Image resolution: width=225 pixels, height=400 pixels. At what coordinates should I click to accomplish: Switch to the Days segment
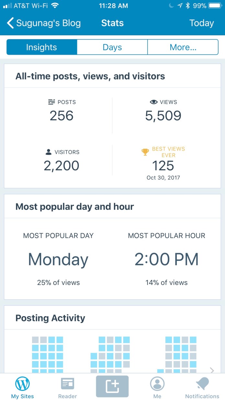pos(112,47)
